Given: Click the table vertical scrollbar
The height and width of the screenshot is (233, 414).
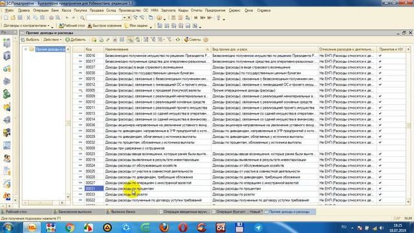Looking at the screenshot, I should (408, 126).
